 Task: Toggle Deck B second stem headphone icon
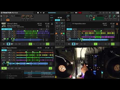(74, 33)
